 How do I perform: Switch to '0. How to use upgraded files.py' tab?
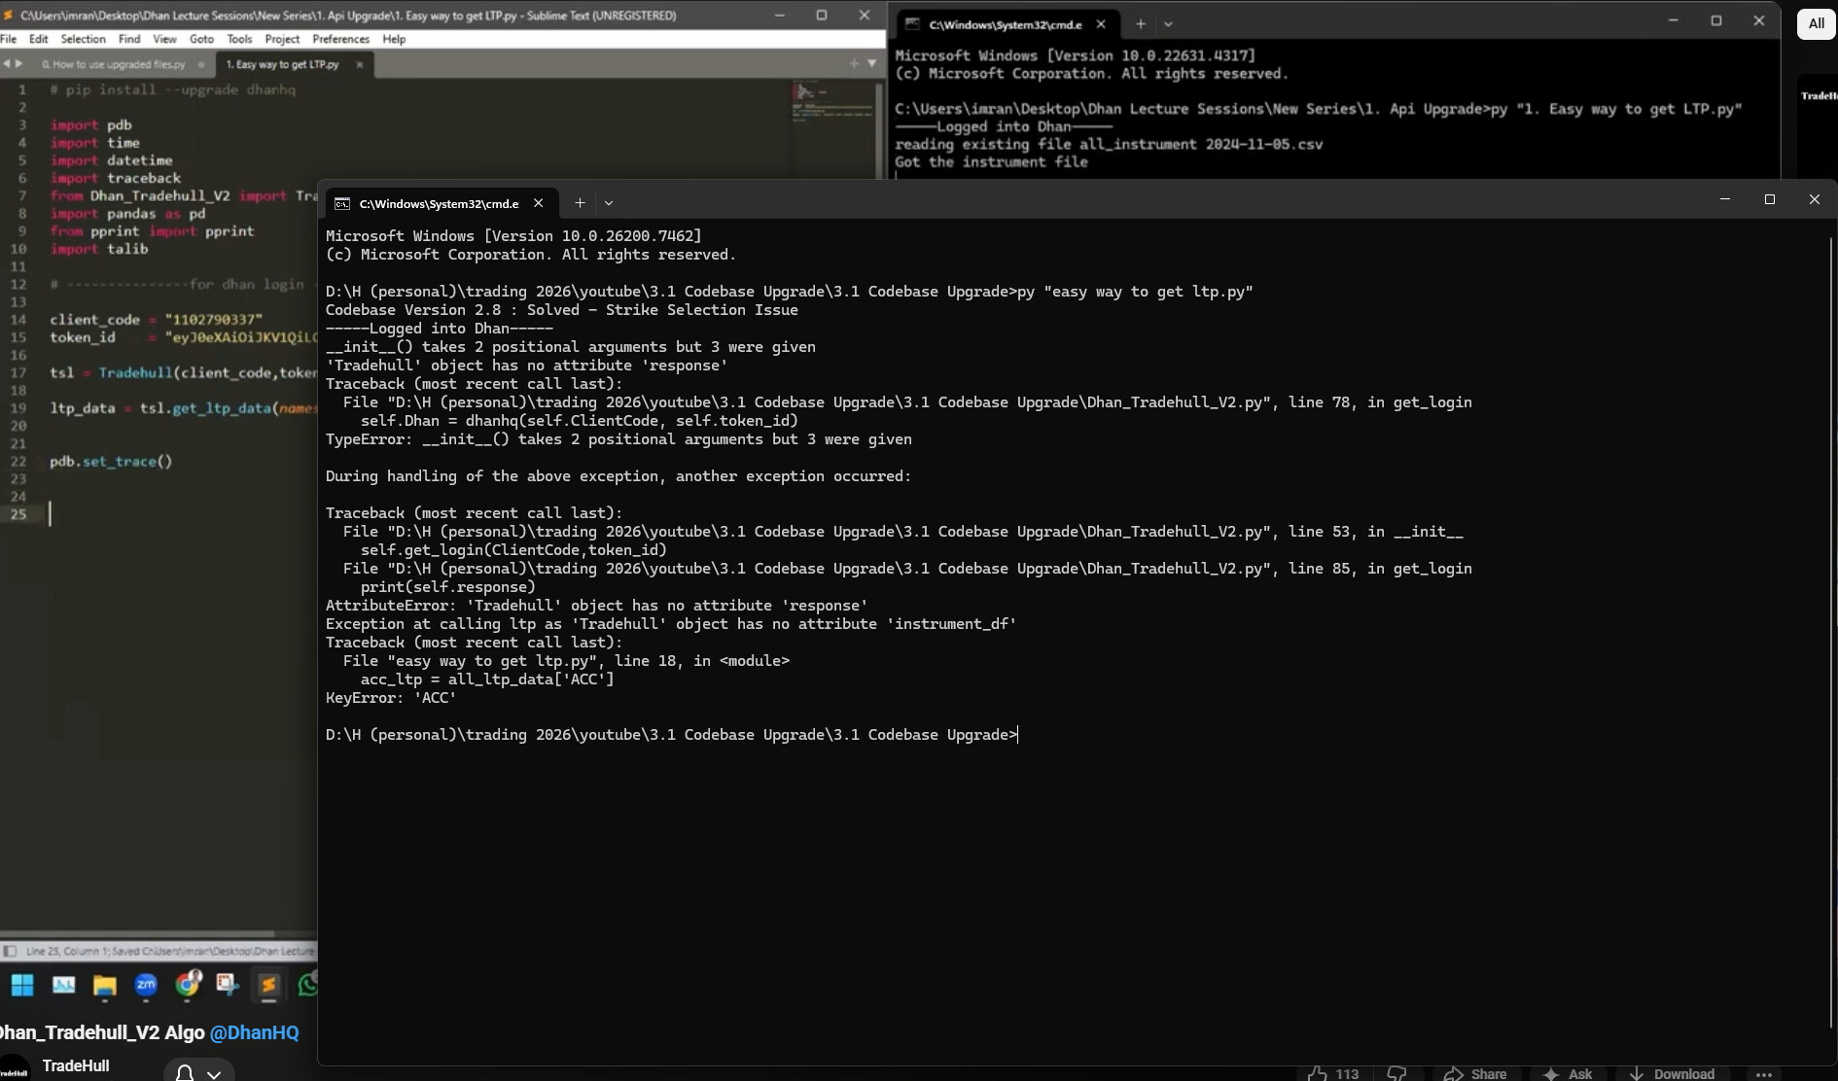click(x=114, y=64)
